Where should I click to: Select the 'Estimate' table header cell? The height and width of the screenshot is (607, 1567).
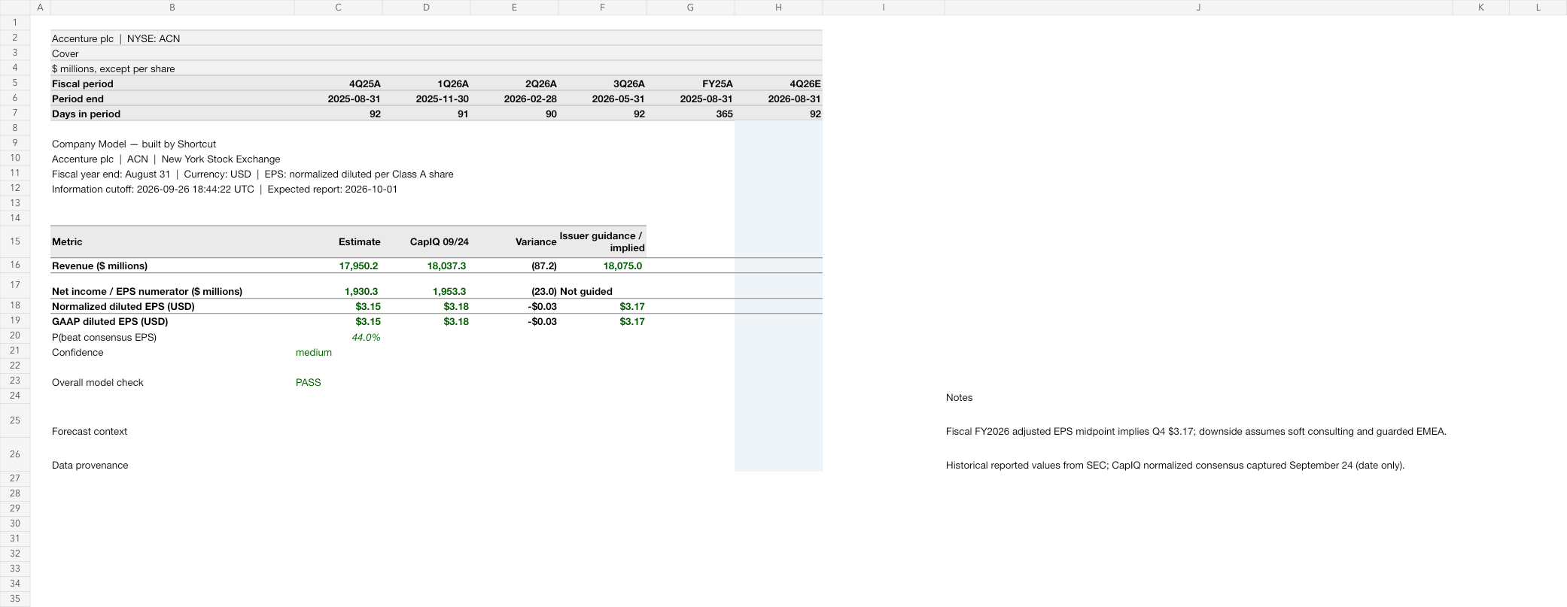(339, 241)
